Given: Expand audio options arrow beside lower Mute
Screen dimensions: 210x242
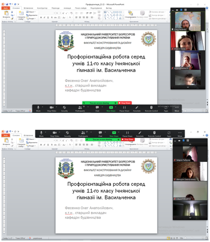Looking at the screenshot, I should coord(46,132).
